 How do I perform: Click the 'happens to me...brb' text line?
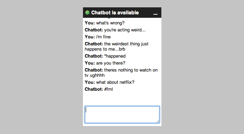pyautogui.click(x=105, y=49)
